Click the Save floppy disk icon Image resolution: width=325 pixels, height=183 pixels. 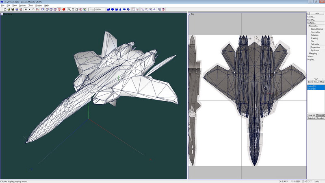(x=13, y=9)
